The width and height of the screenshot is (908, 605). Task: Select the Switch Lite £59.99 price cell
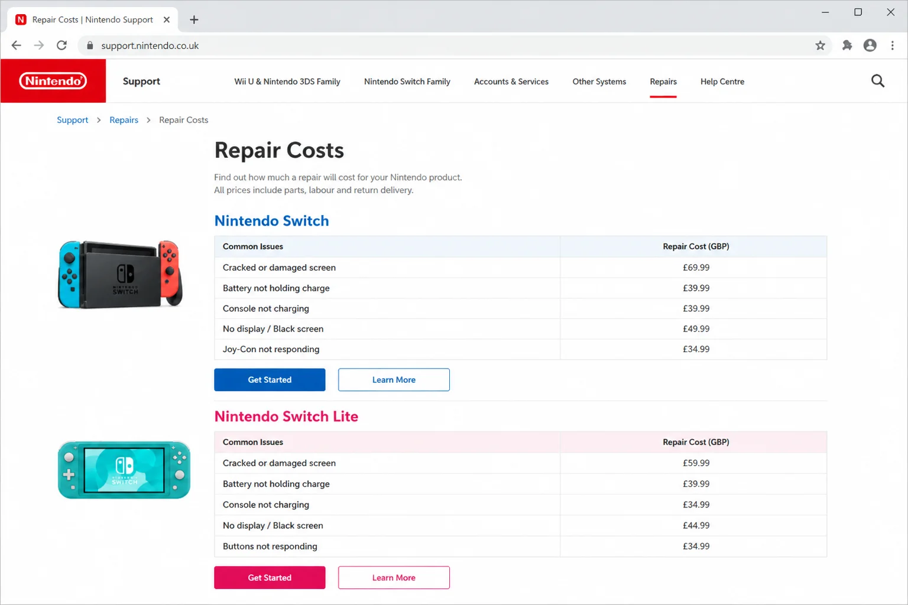[693, 463]
